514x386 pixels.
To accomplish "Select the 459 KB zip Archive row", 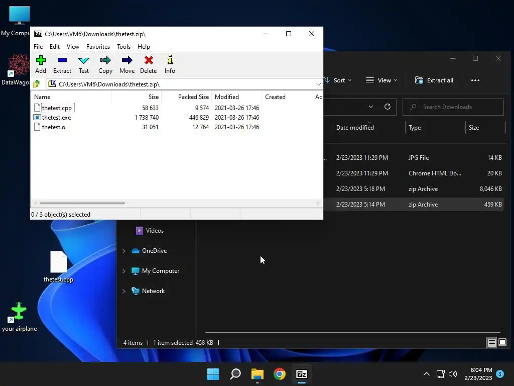I will pyautogui.click(x=414, y=205).
